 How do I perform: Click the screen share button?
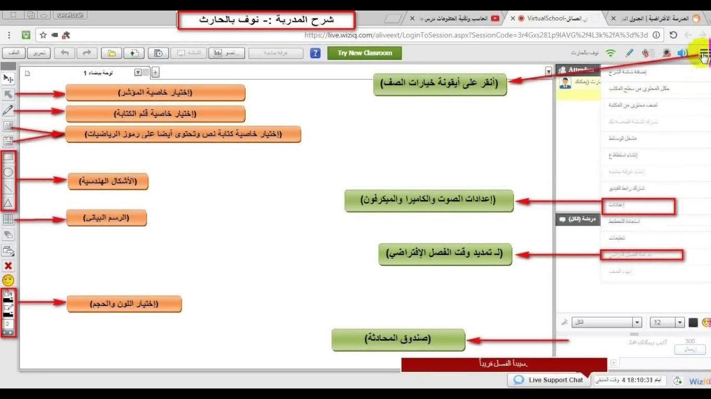[188, 53]
